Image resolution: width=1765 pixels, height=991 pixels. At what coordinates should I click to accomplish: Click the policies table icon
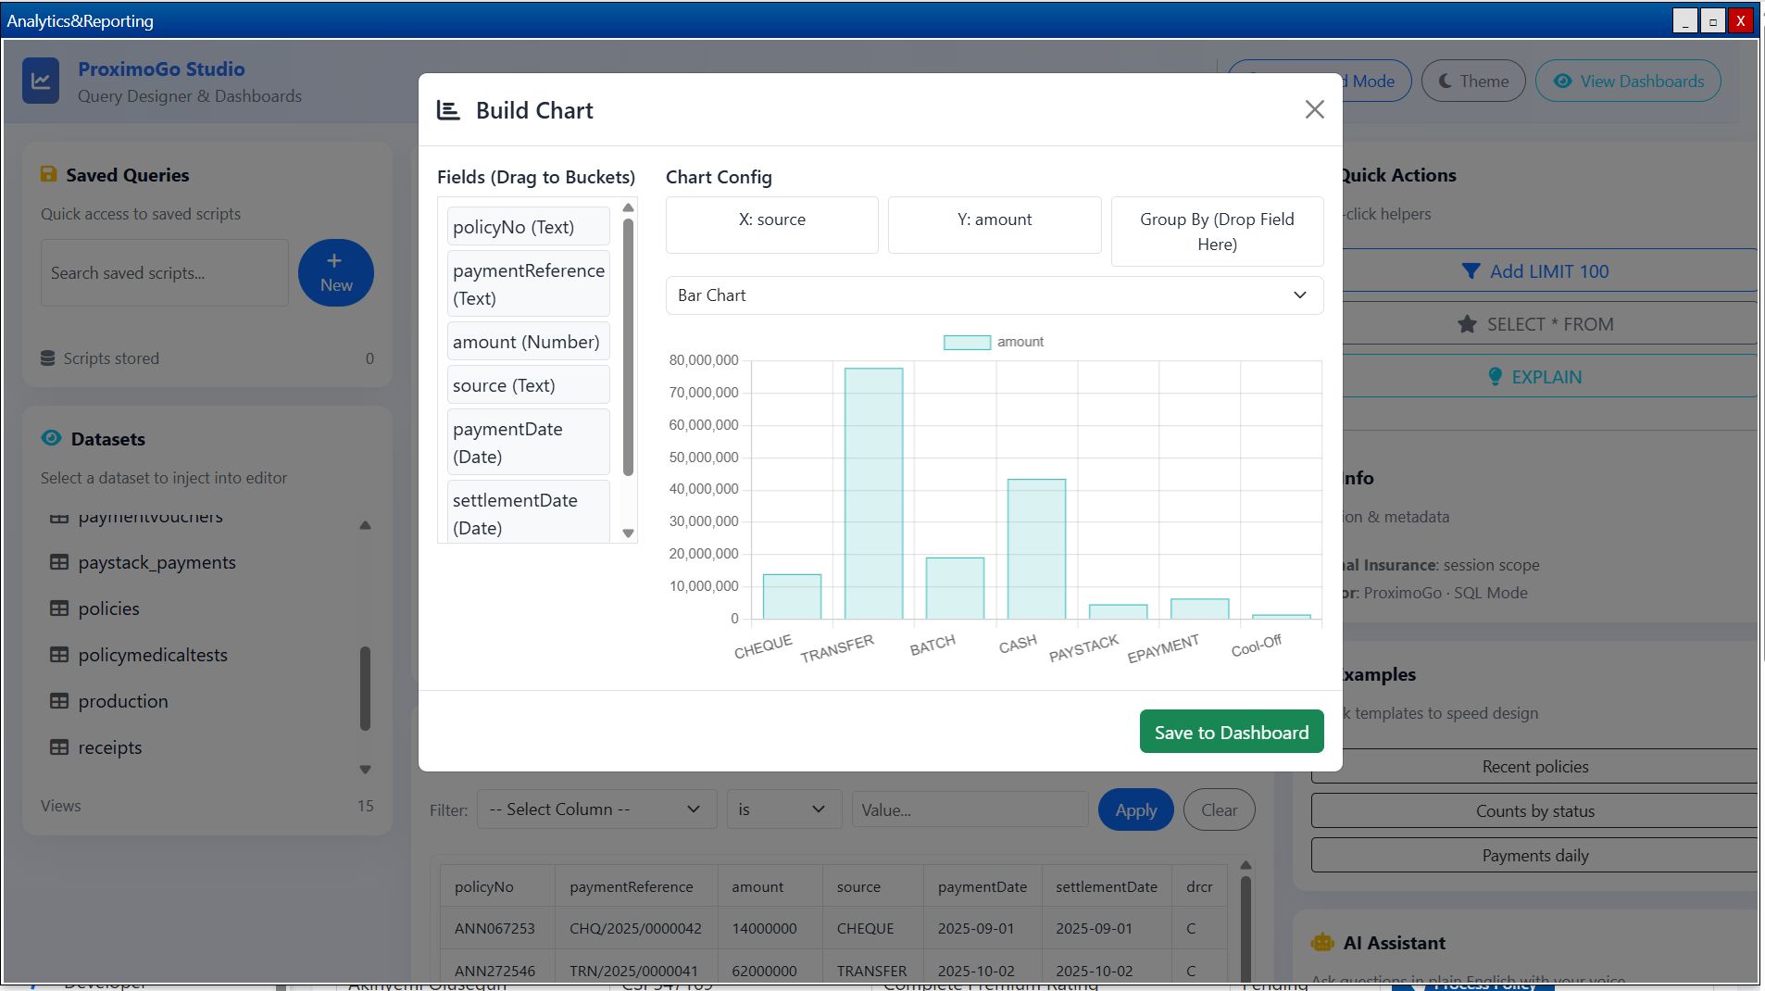pos(59,608)
